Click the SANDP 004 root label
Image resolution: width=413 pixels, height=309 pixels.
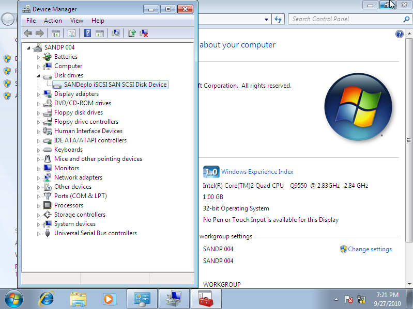[x=59, y=47]
